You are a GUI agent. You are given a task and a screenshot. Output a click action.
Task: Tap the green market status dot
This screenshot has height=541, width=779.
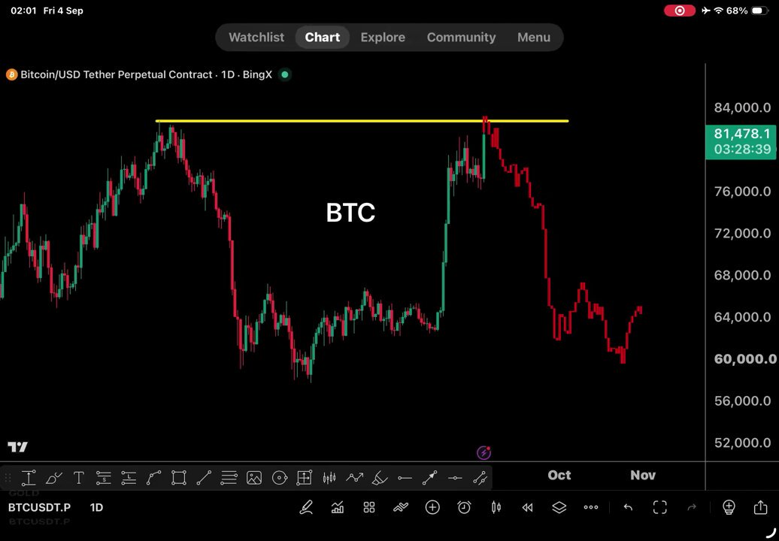click(285, 75)
